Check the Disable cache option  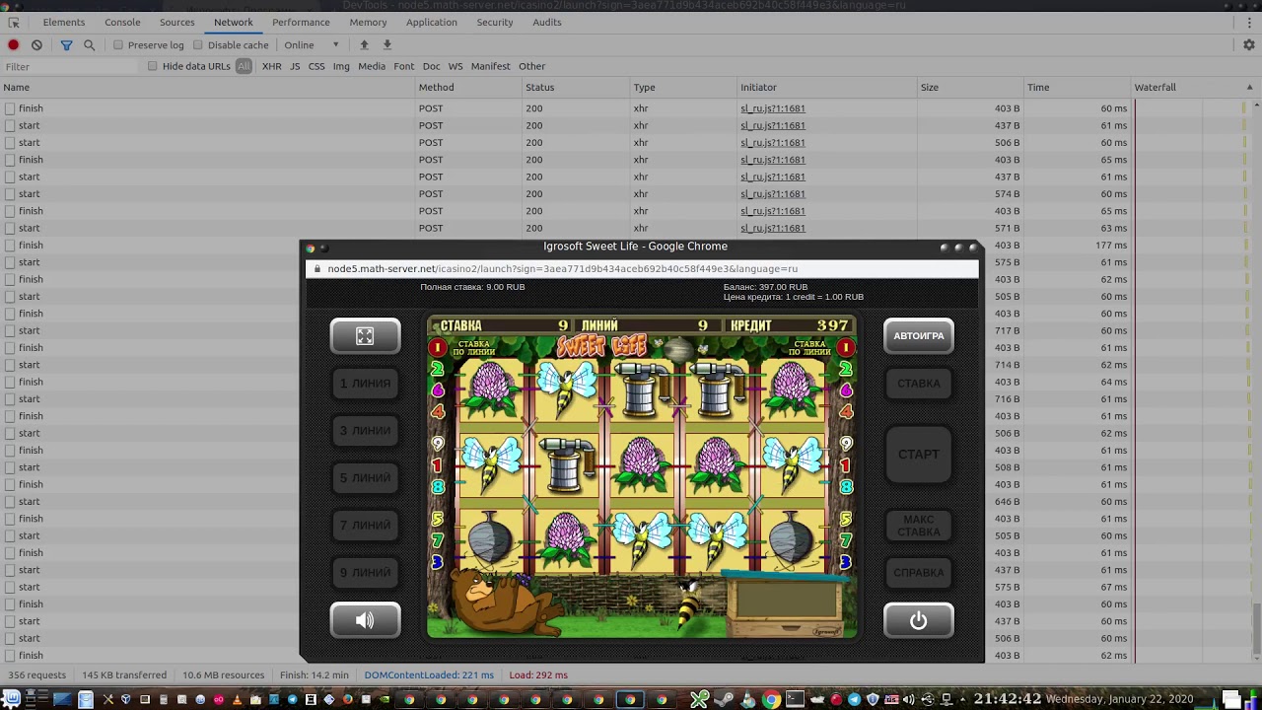coord(198,45)
